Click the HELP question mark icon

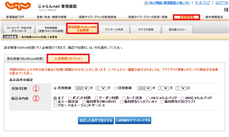(146, 2)
